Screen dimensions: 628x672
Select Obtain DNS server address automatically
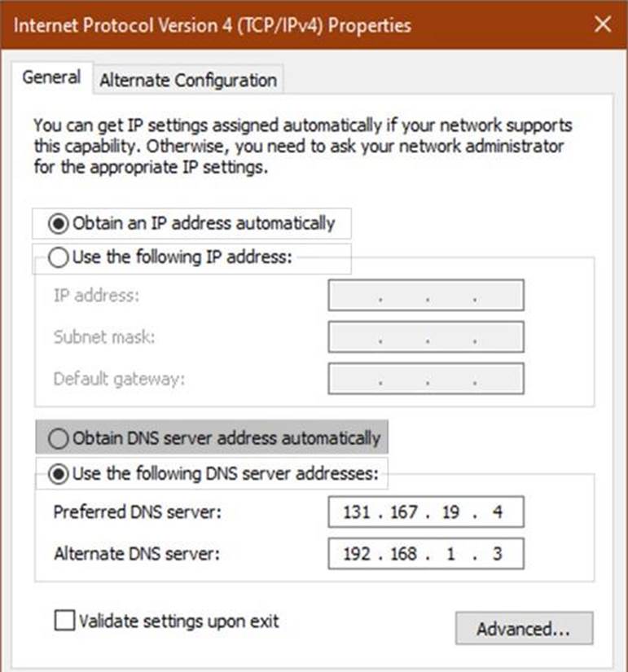(x=59, y=438)
